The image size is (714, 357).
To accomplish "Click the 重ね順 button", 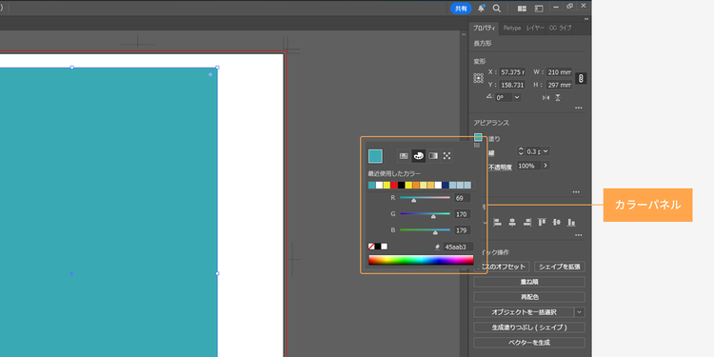I will (x=529, y=282).
